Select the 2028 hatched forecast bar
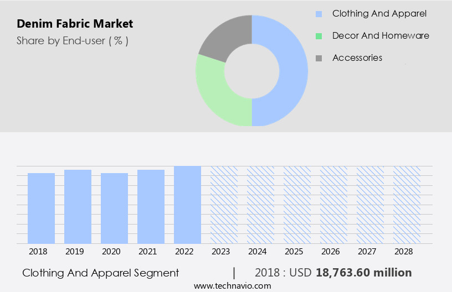Viewport: 452px width, 292px height. click(x=407, y=205)
